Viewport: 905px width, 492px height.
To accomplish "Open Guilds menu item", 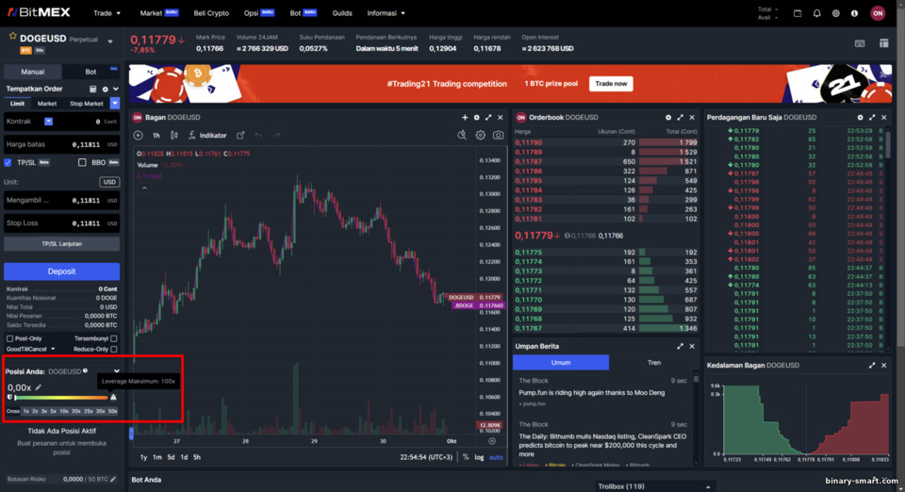I will pyautogui.click(x=342, y=12).
